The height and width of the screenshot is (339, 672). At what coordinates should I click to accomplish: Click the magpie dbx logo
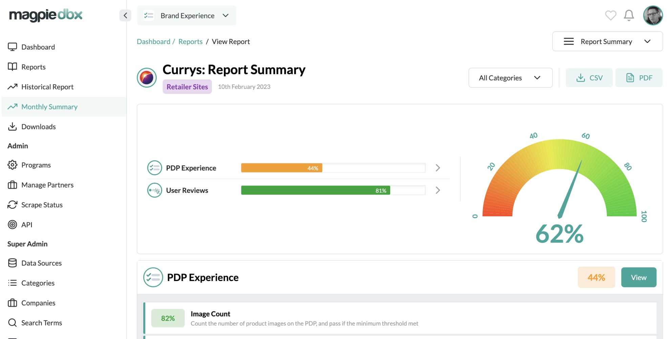pos(46,15)
